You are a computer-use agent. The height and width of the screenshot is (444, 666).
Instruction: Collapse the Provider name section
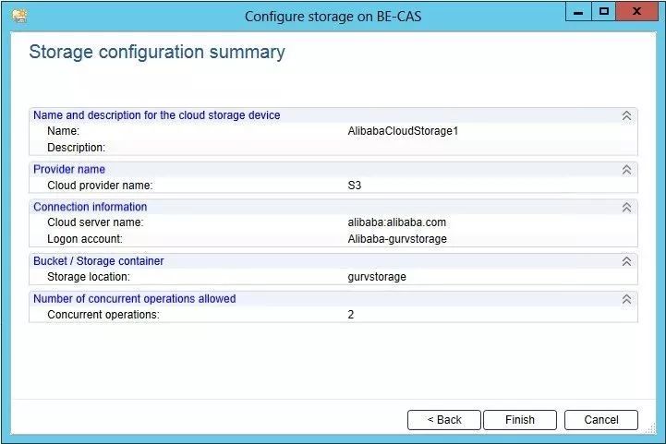pos(626,170)
